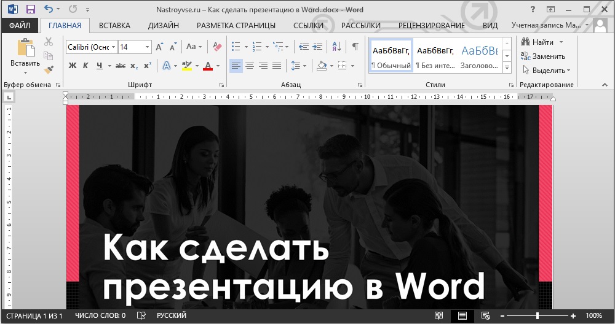This screenshot has height=324, width=615.
Task: Toggle bold formatting Ж
Action: point(73,66)
